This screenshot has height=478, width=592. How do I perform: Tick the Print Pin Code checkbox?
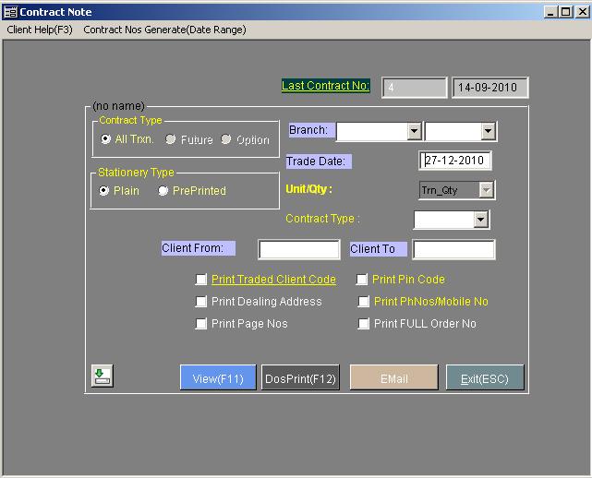pyautogui.click(x=363, y=280)
